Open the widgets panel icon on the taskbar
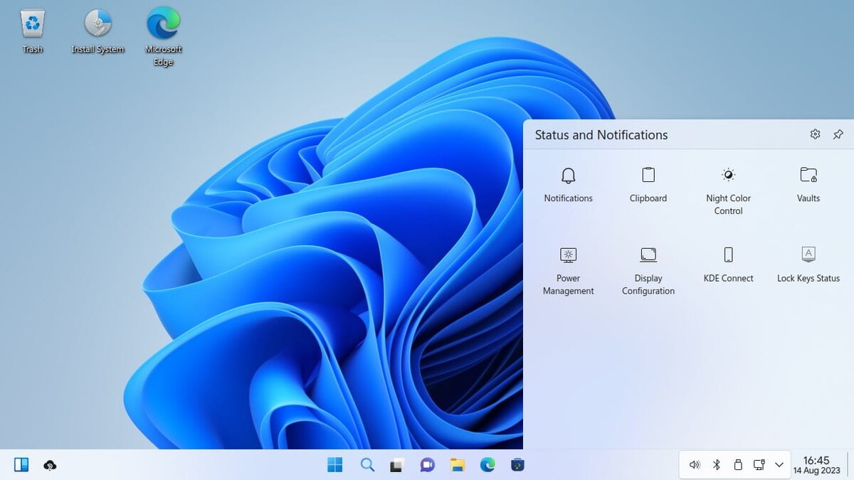The image size is (854, 480). click(21, 465)
